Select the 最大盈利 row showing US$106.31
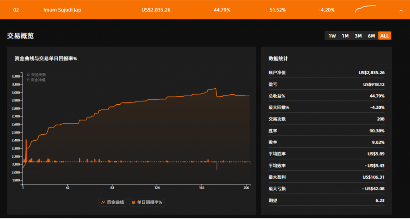The image size is (410, 219). [326, 177]
